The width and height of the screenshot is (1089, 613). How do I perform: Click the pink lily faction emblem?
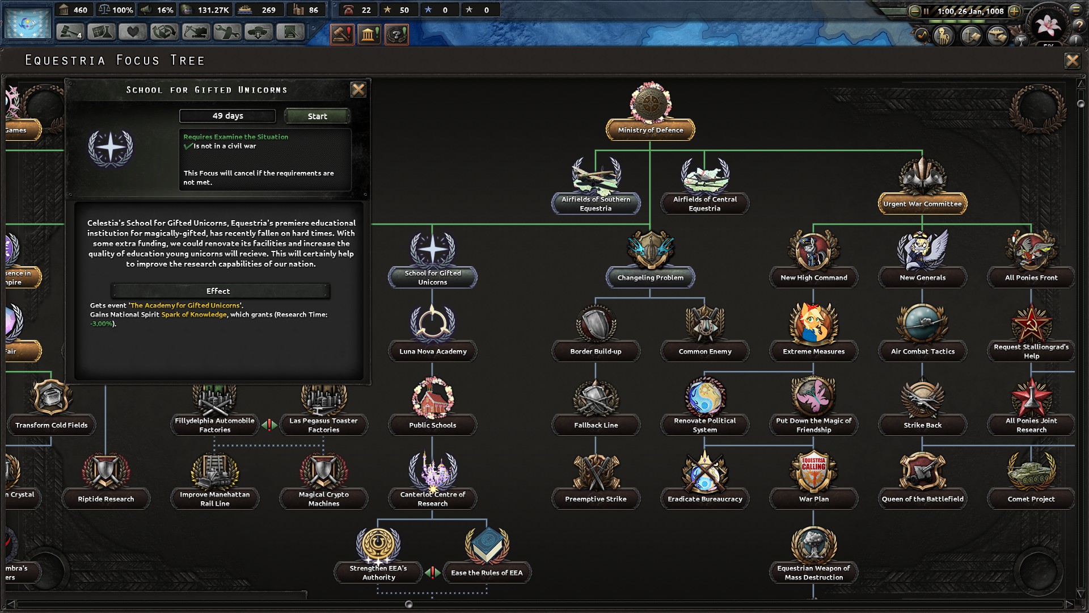pyautogui.click(x=1048, y=25)
